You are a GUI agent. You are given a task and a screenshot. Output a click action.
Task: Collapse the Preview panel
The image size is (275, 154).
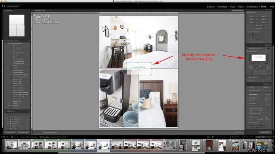(5, 11)
